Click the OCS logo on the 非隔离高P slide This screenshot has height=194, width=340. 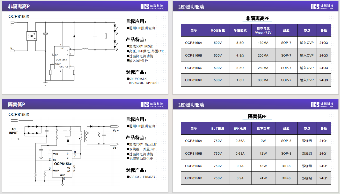[152, 6]
